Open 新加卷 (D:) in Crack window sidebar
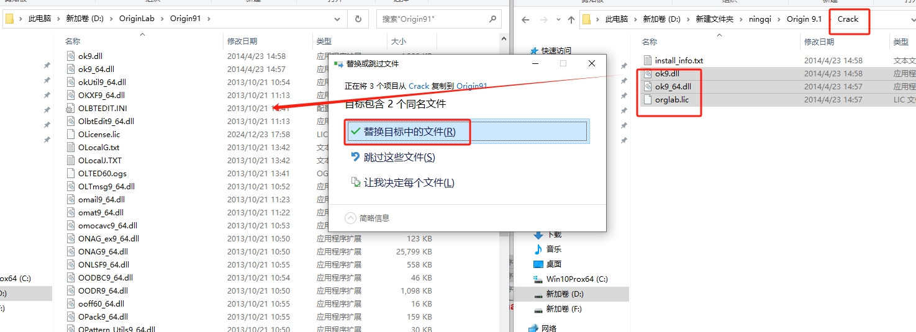The height and width of the screenshot is (332, 916). (565, 294)
